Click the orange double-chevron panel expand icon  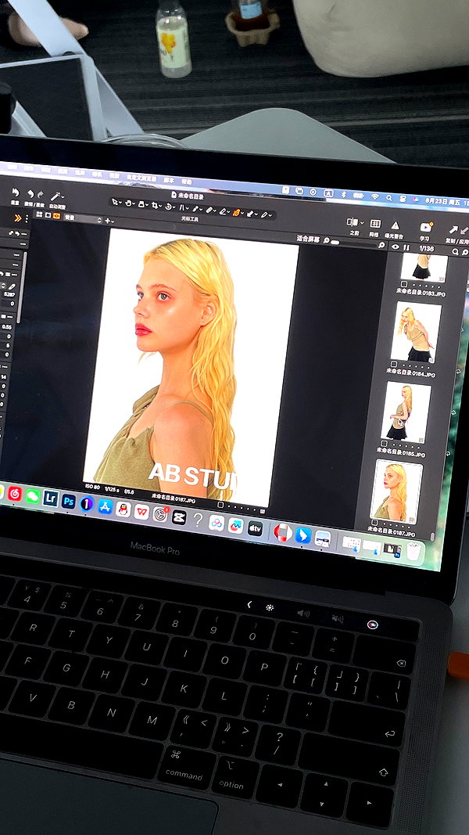click(x=17, y=218)
